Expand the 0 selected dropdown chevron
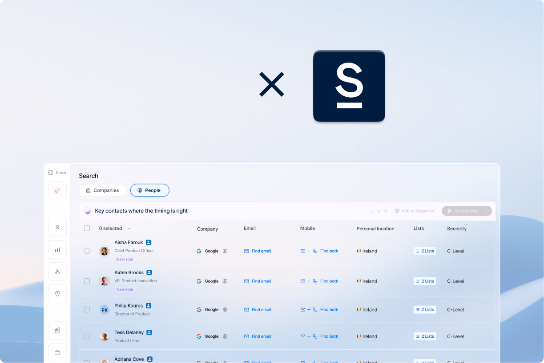This screenshot has height=363, width=544. pos(129,229)
